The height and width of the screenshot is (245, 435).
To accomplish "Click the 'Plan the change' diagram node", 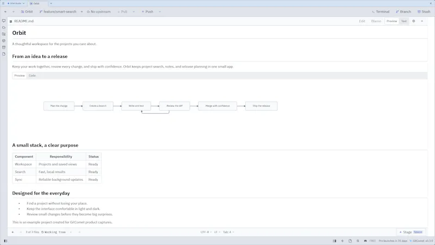I will (59, 106).
